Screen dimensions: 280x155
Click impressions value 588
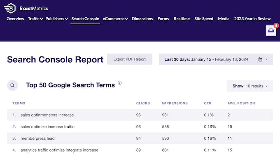(166, 127)
